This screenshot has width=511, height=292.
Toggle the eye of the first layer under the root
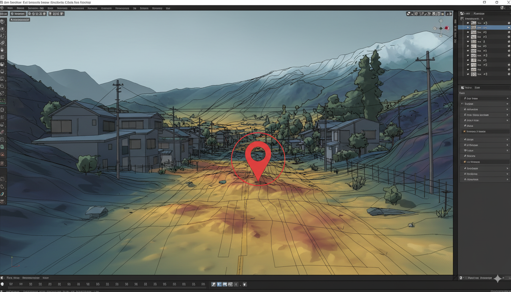pyautogui.click(x=509, y=23)
